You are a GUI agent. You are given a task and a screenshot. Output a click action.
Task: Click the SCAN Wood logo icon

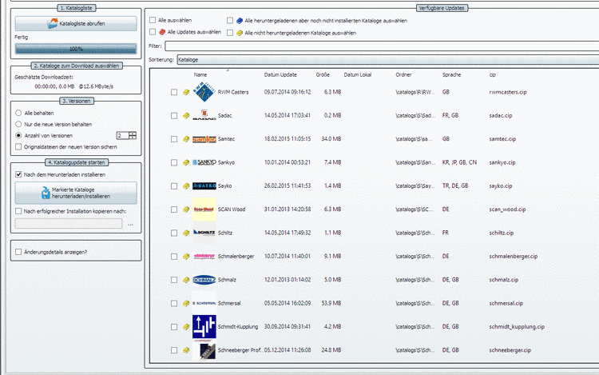[x=204, y=209]
